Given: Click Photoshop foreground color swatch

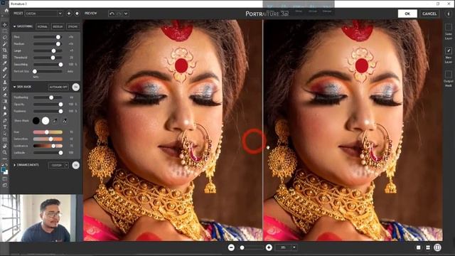Looking at the screenshot, I should tap(4, 170).
